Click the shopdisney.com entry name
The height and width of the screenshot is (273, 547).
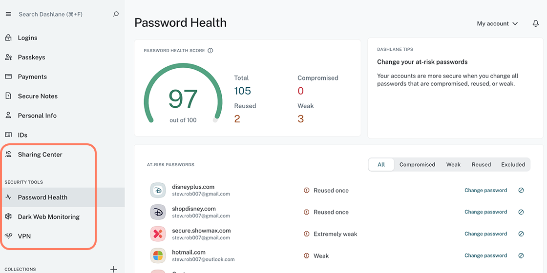(194, 209)
